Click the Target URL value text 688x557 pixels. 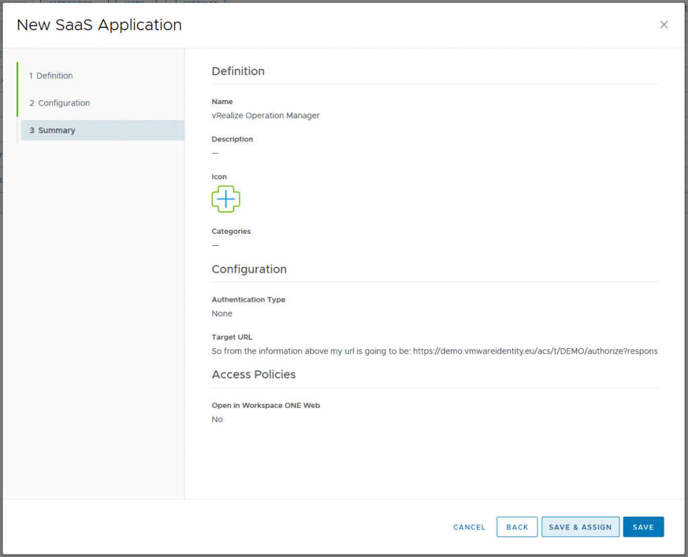[435, 351]
